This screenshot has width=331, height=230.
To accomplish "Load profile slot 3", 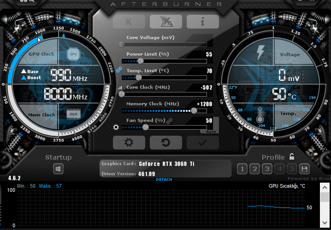I will click(x=267, y=169).
